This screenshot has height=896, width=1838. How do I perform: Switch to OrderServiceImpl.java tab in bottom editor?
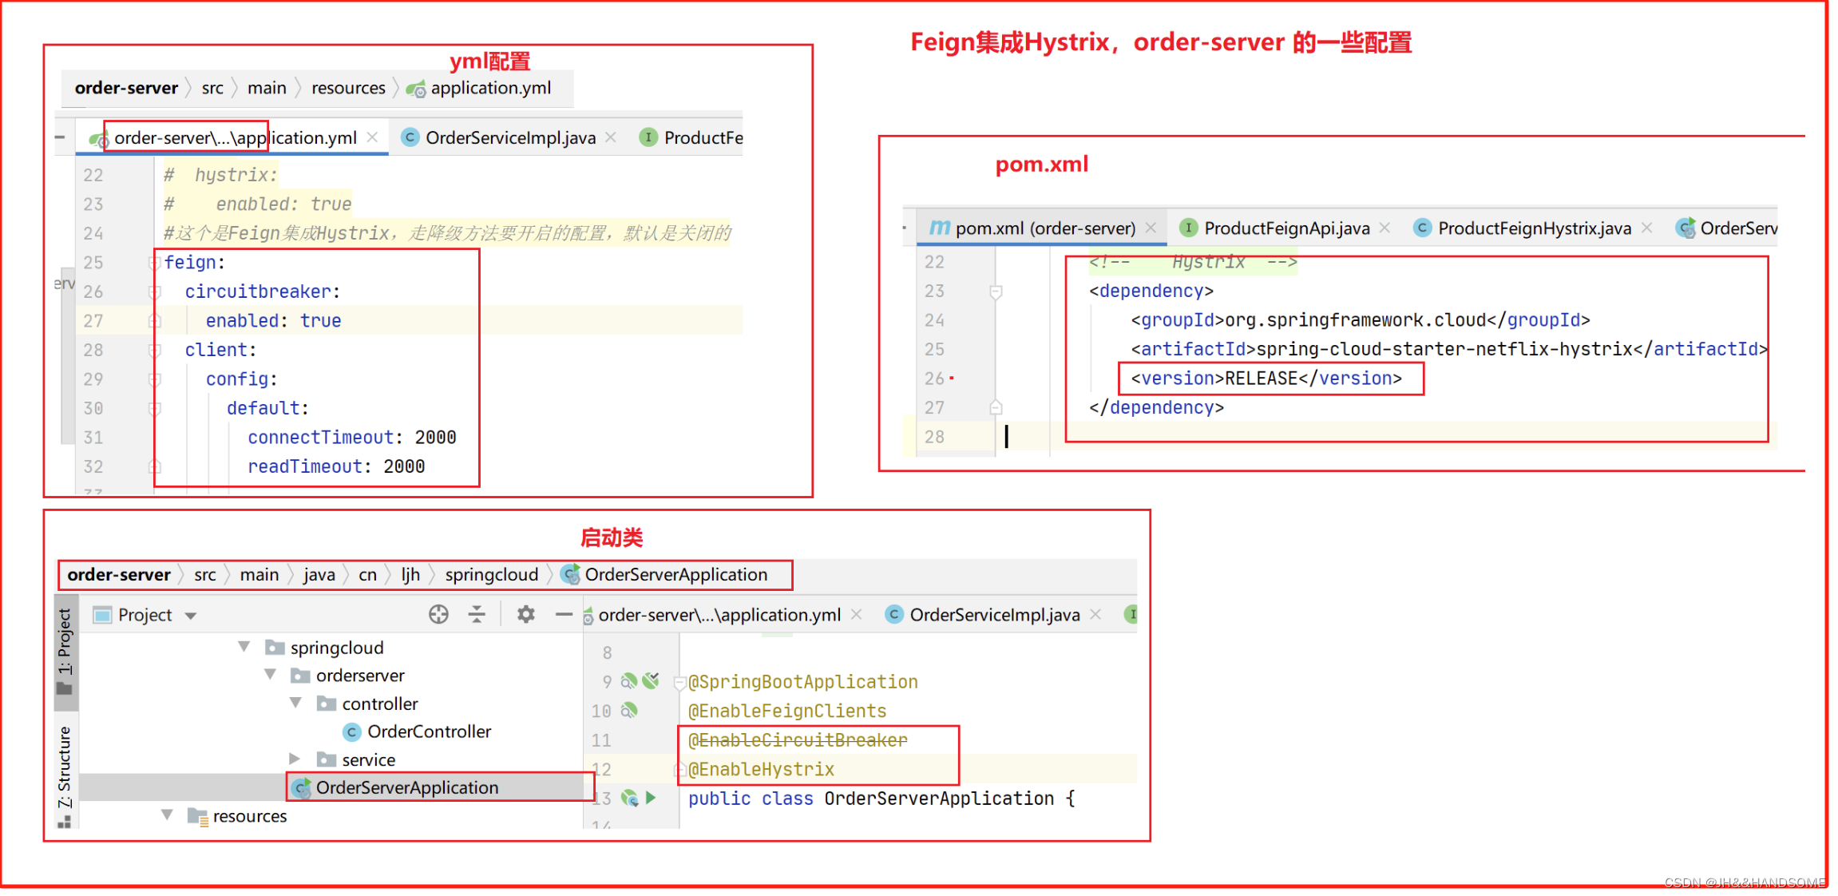click(984, 615)
